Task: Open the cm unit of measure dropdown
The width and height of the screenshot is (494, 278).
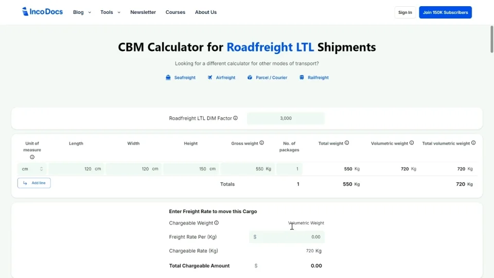Action: [32, 169]
